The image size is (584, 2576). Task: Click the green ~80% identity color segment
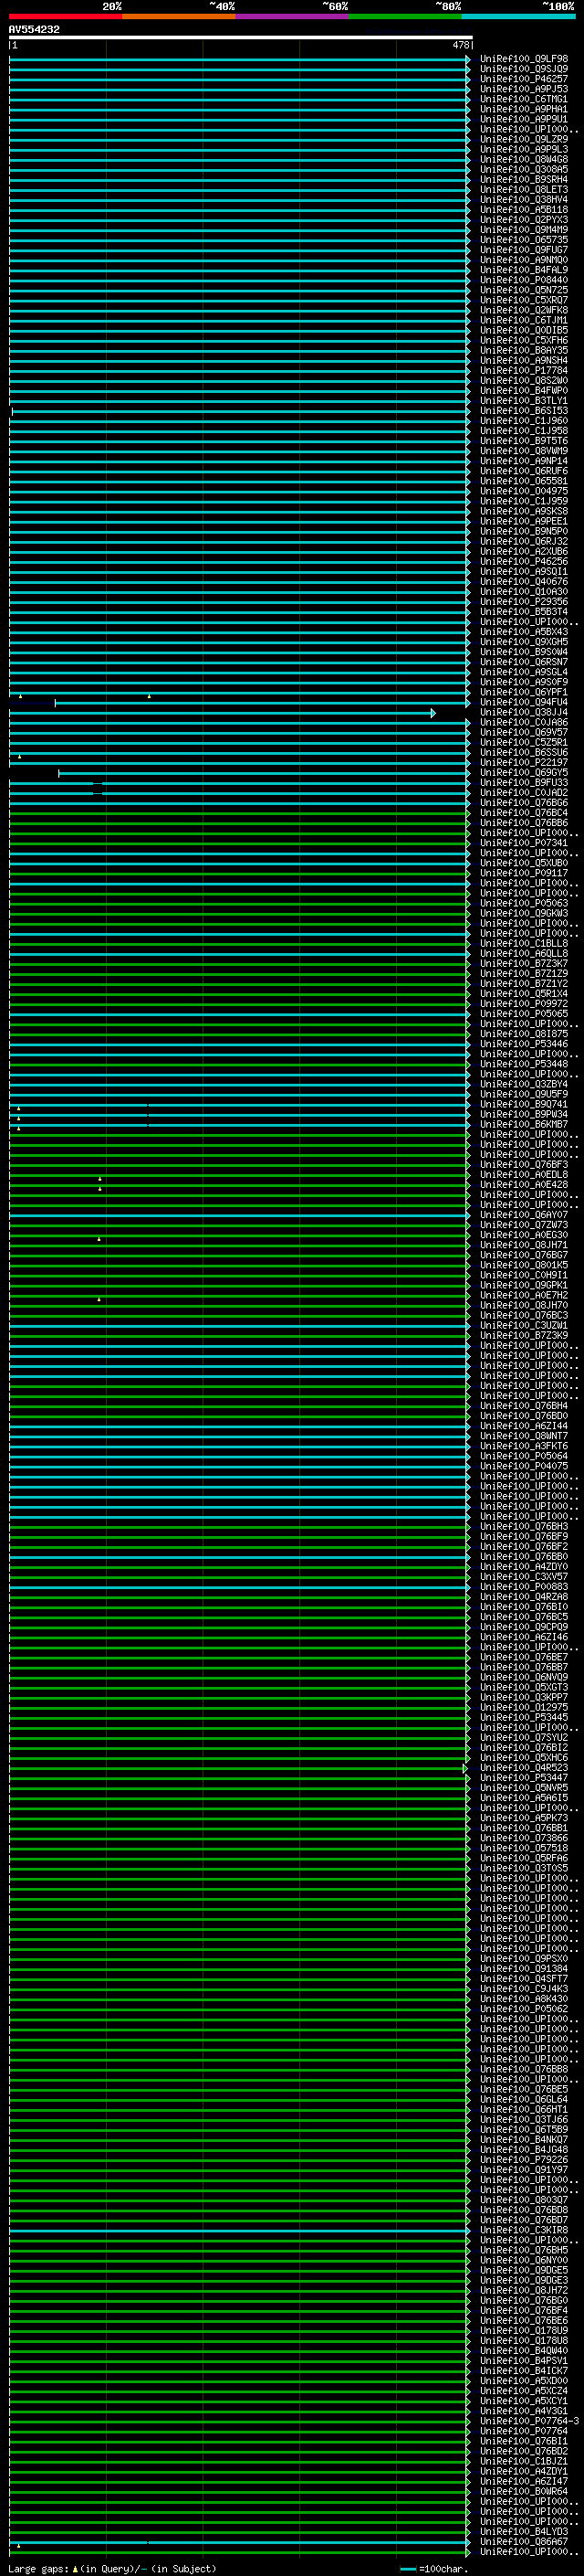tap(404, 16)
